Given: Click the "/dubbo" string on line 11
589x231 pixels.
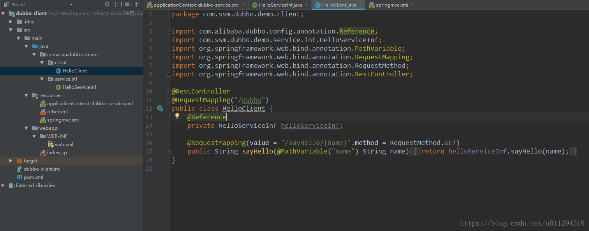Looking at the screenshot, I should (x=250, y=100).
